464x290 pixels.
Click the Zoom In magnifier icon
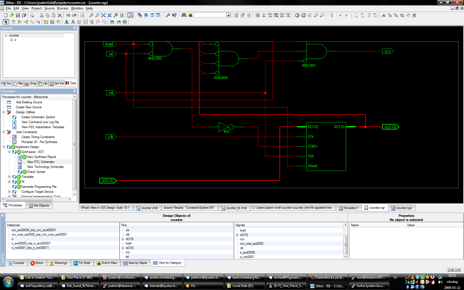91,15
